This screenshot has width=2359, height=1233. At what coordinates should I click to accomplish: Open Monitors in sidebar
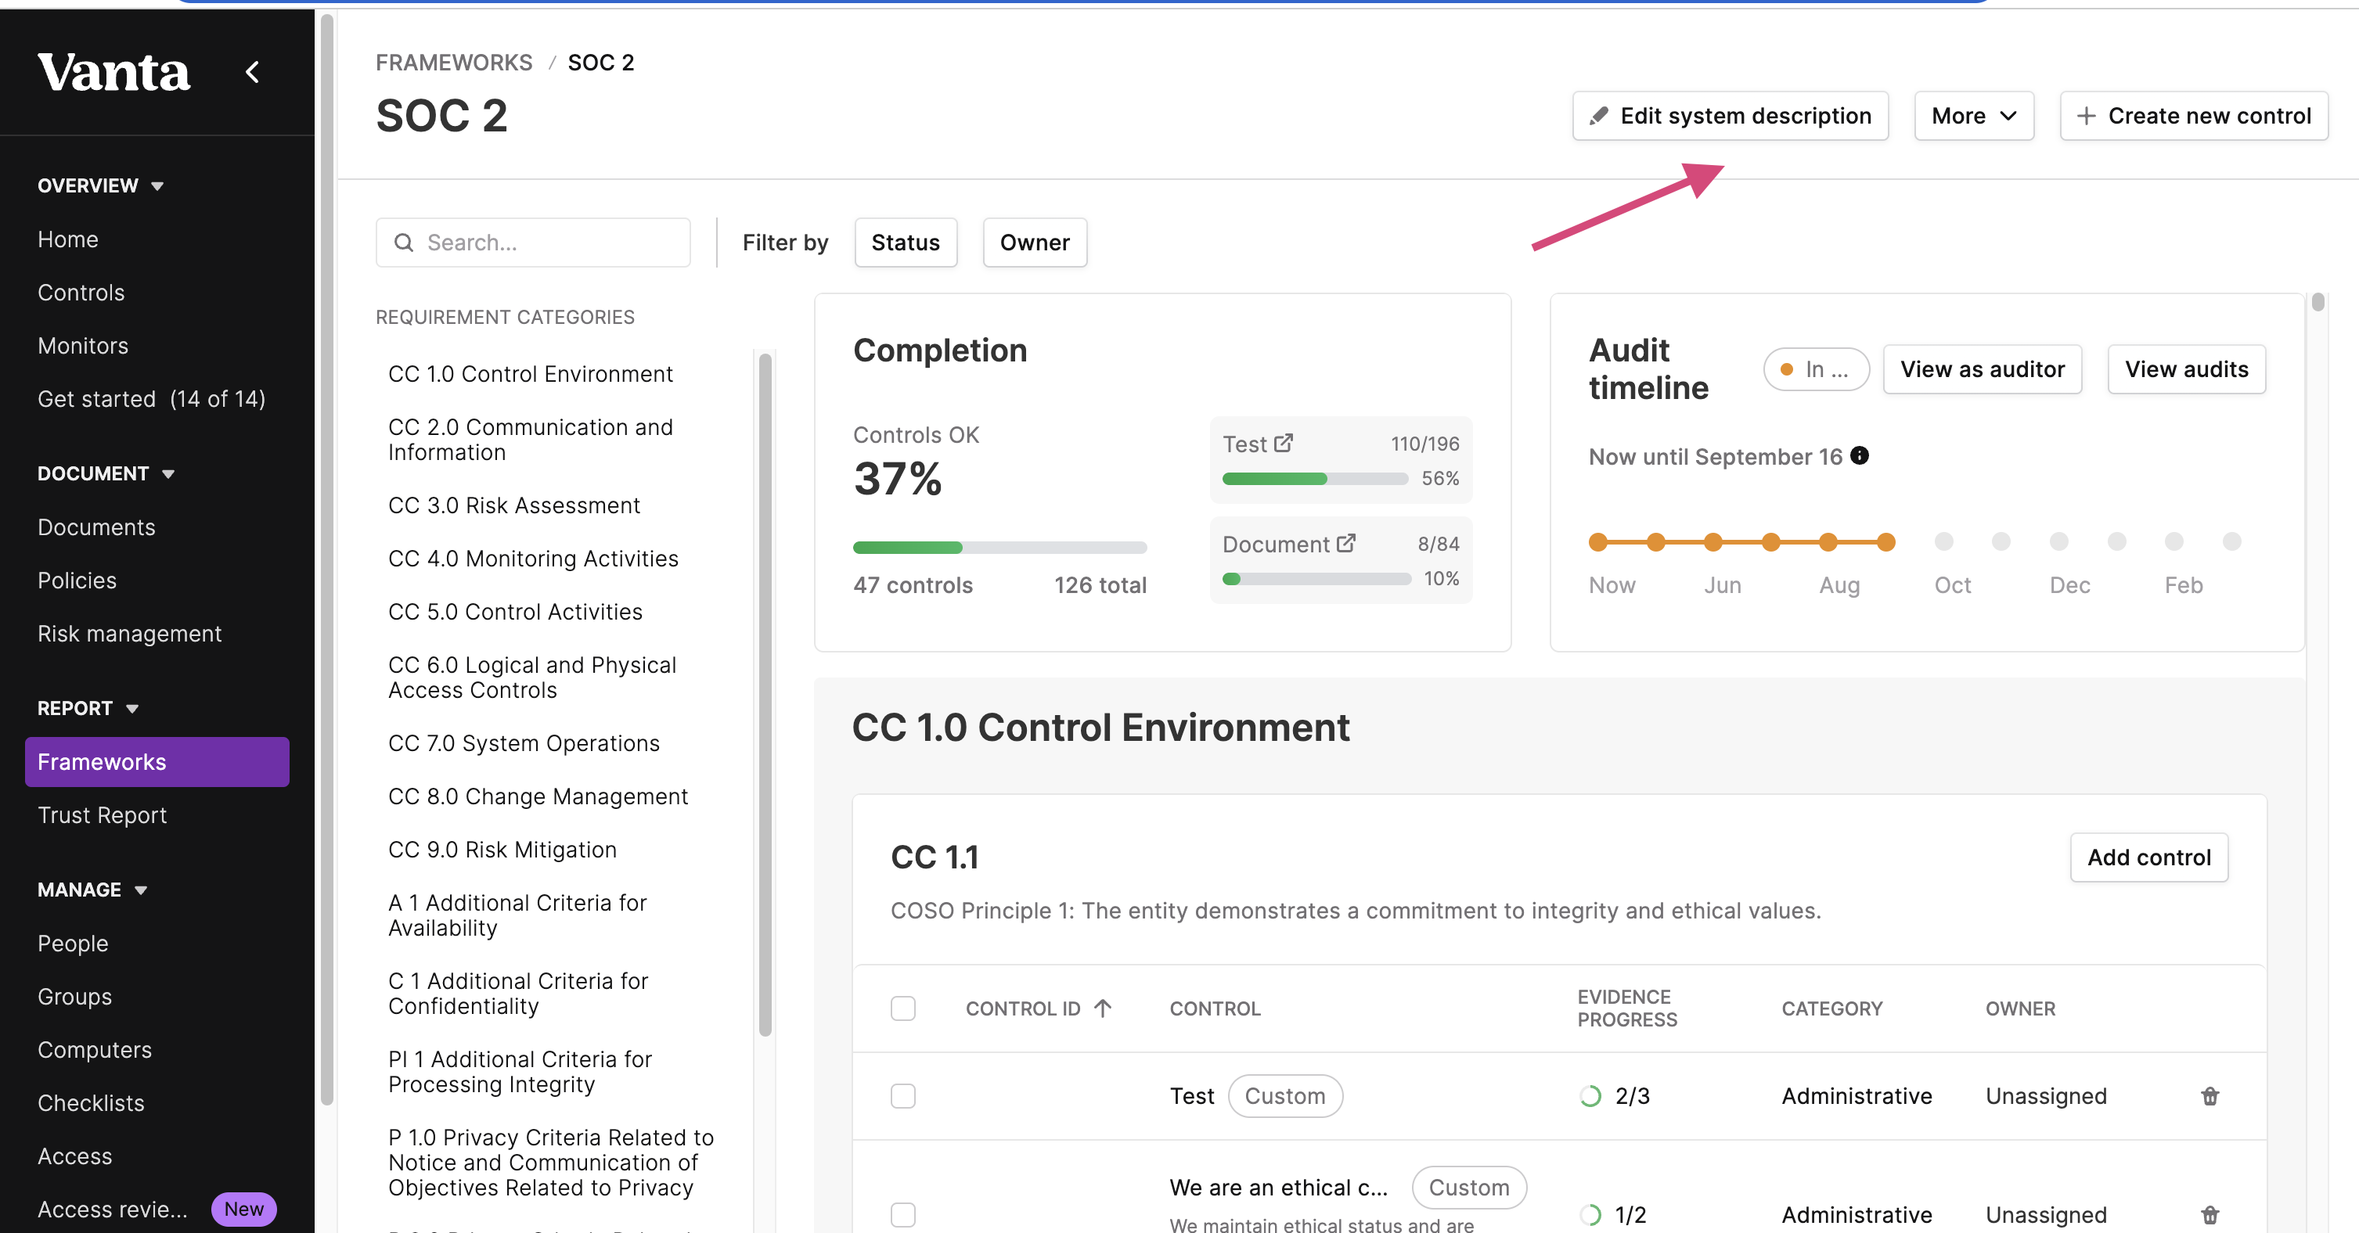pyautogui.click(x=83, y=345)
